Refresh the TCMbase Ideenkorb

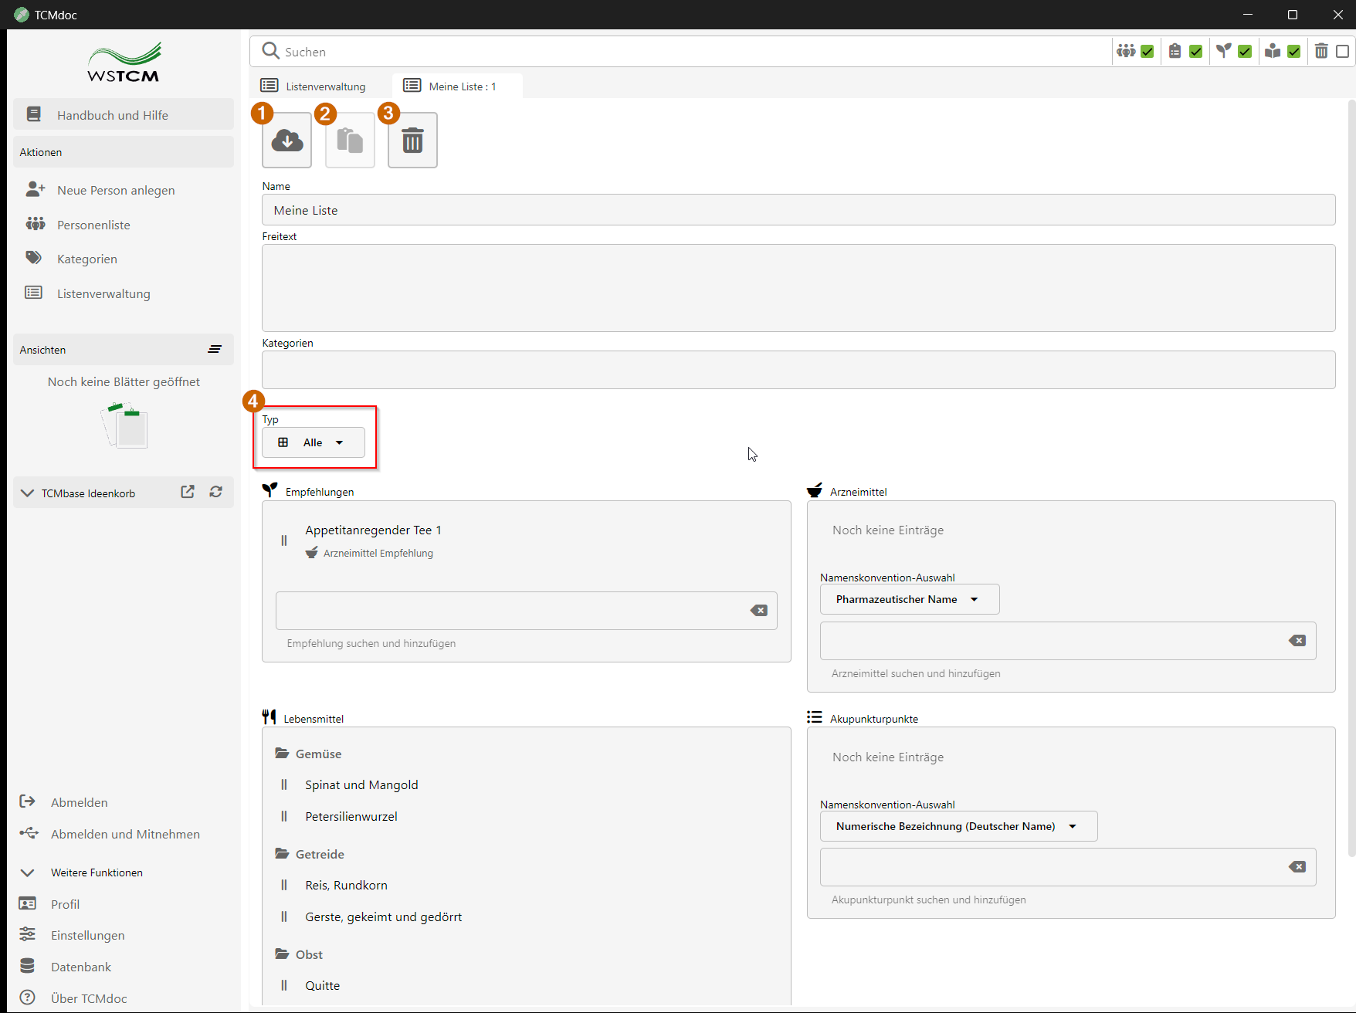216,493
